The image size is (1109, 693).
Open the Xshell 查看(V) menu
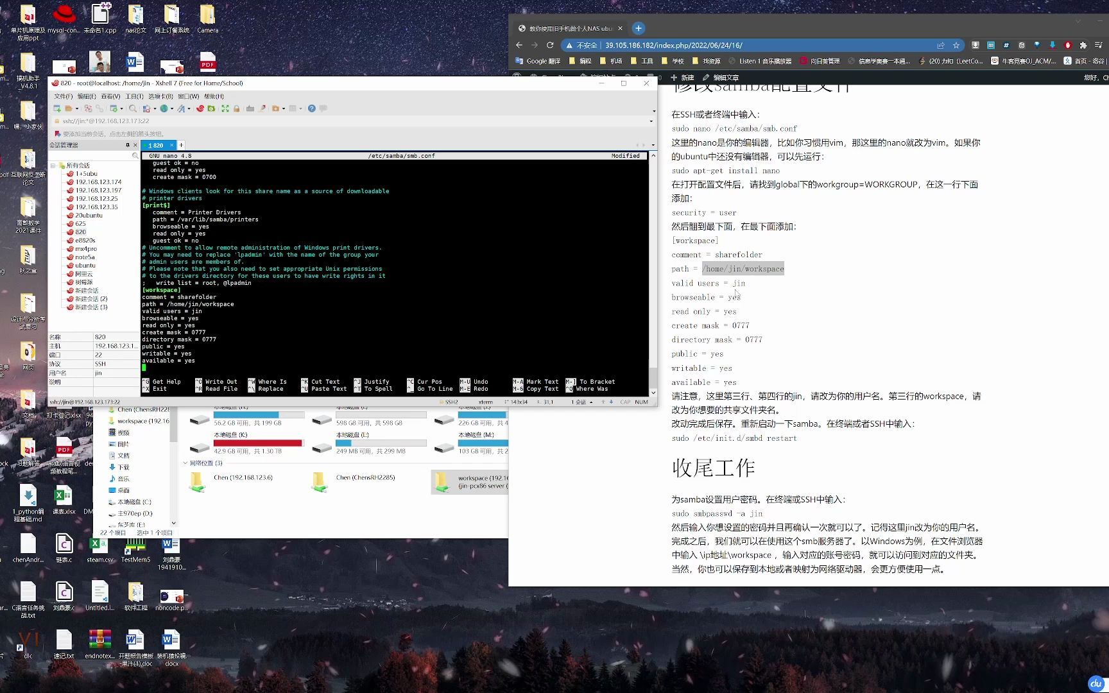pos(110,96)
